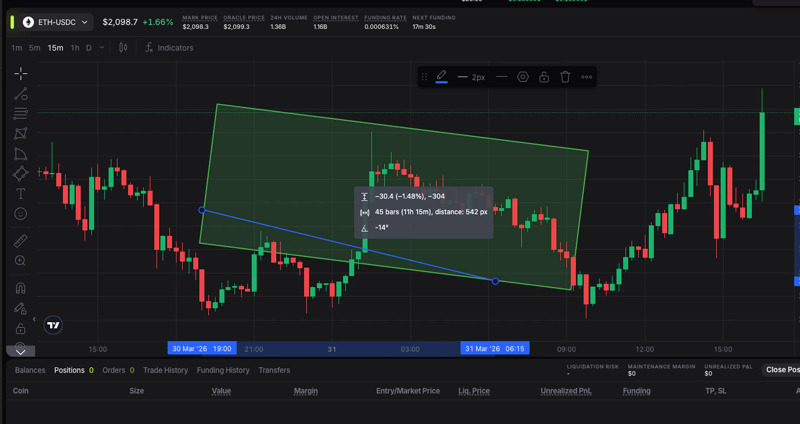
Task: Click the $2,098.7 last price value
Action: click(x=120, y=22)
